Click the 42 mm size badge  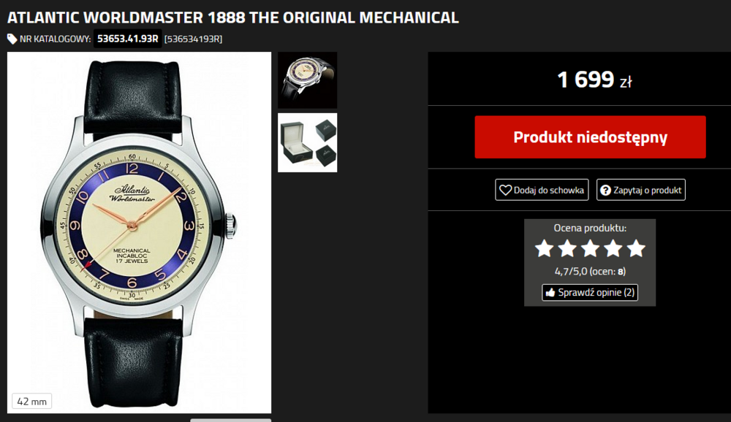31,401
